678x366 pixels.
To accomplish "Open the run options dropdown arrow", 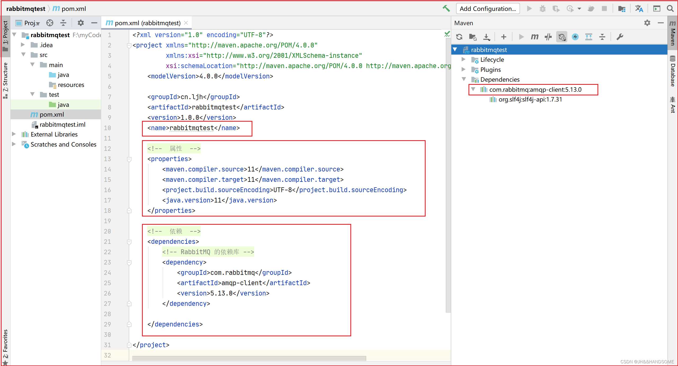I will (x=579, y=9).
